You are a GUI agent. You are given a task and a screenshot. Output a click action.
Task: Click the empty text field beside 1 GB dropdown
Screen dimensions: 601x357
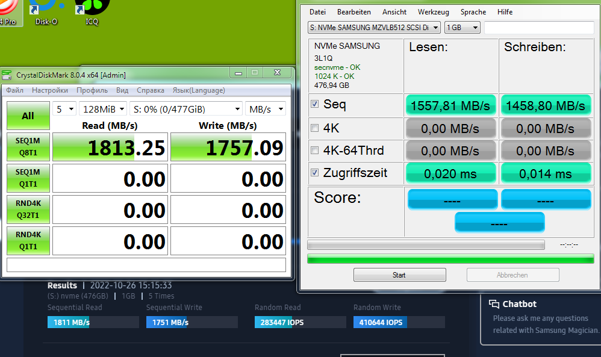coord(539,28)
